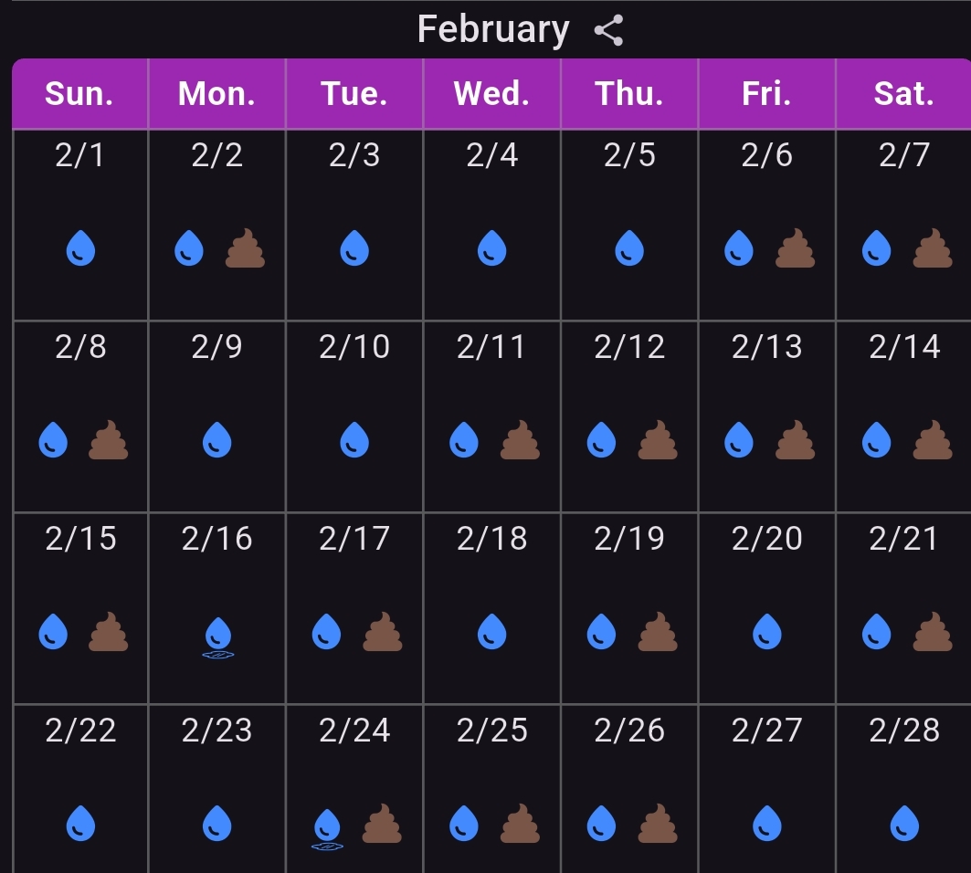Tap the poop icon on 2/19
Image resolution: width=971 pixels, height=873 pixels.
tap(657, 632)
